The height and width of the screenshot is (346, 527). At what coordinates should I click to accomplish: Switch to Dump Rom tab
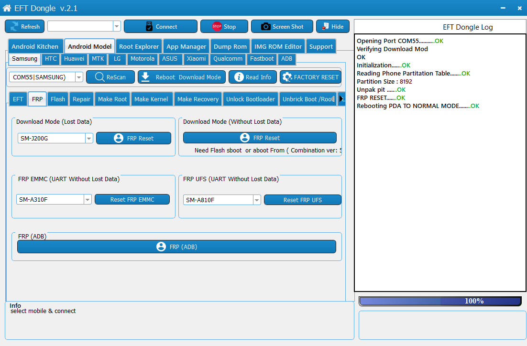(x=230, y=46)
